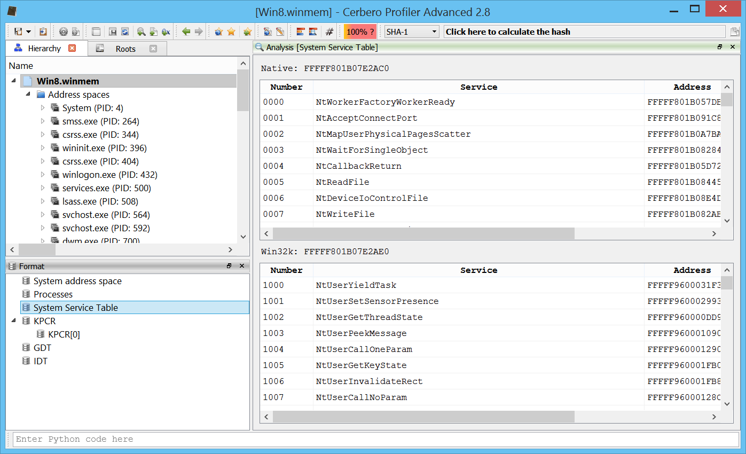Screen dimensions: 746x454
Task: Click the Enter Python code here input
Action: pyautogui.click(x=376, y=439)
